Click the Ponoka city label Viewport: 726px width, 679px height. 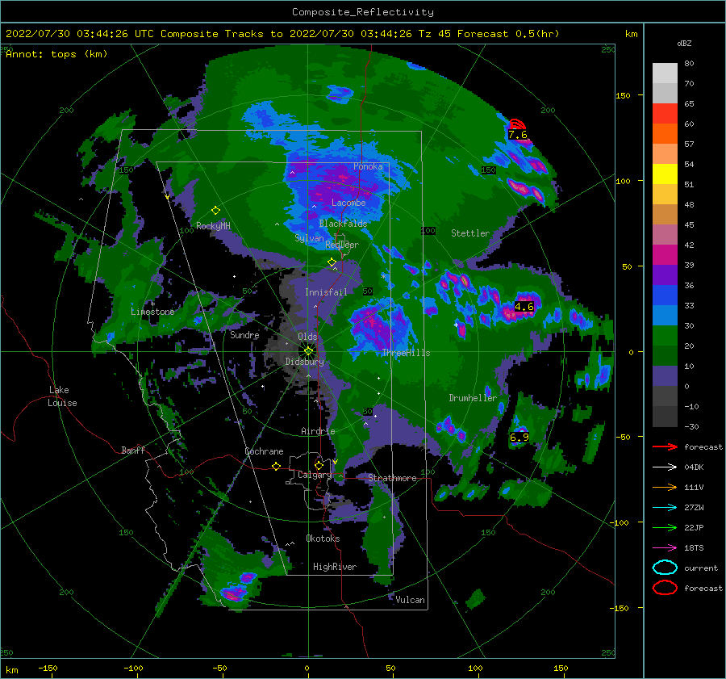368,166
